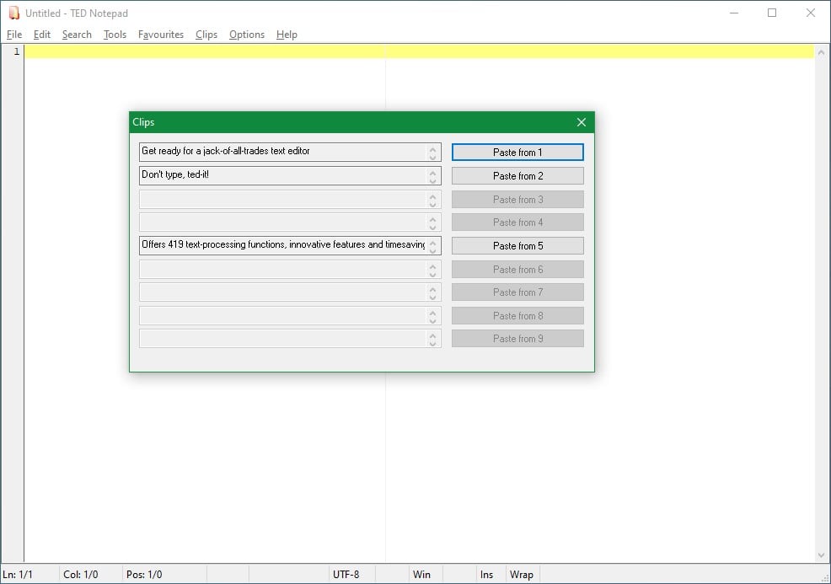Click the TED Notepad app icon in title bar
831x584 pixels.
coord(13,13)
